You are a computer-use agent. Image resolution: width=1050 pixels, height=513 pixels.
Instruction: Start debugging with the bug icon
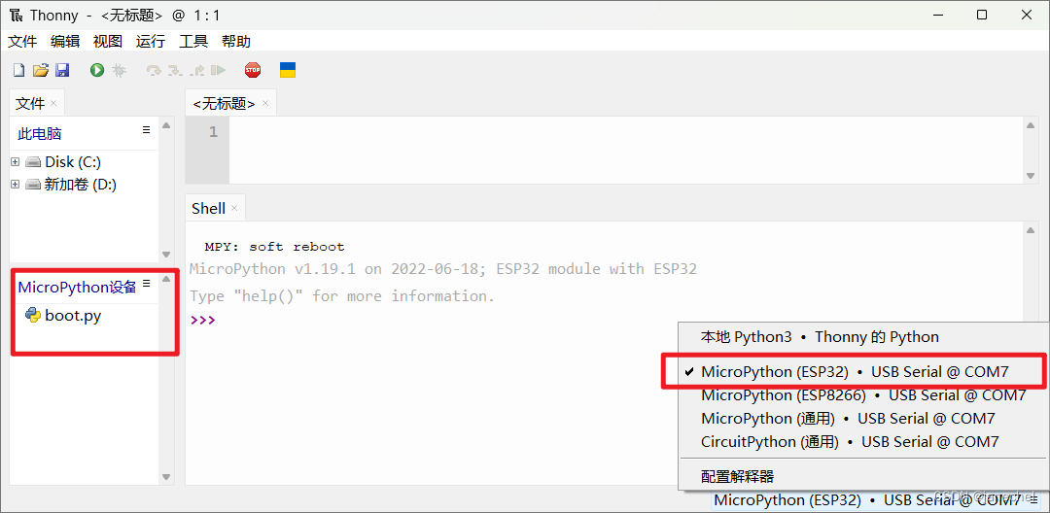(119, 70)
